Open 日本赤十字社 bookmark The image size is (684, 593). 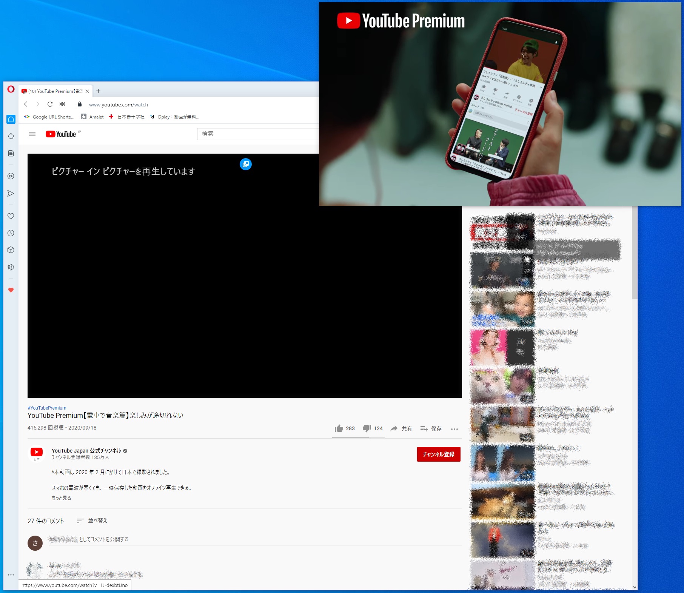(126, 117)
